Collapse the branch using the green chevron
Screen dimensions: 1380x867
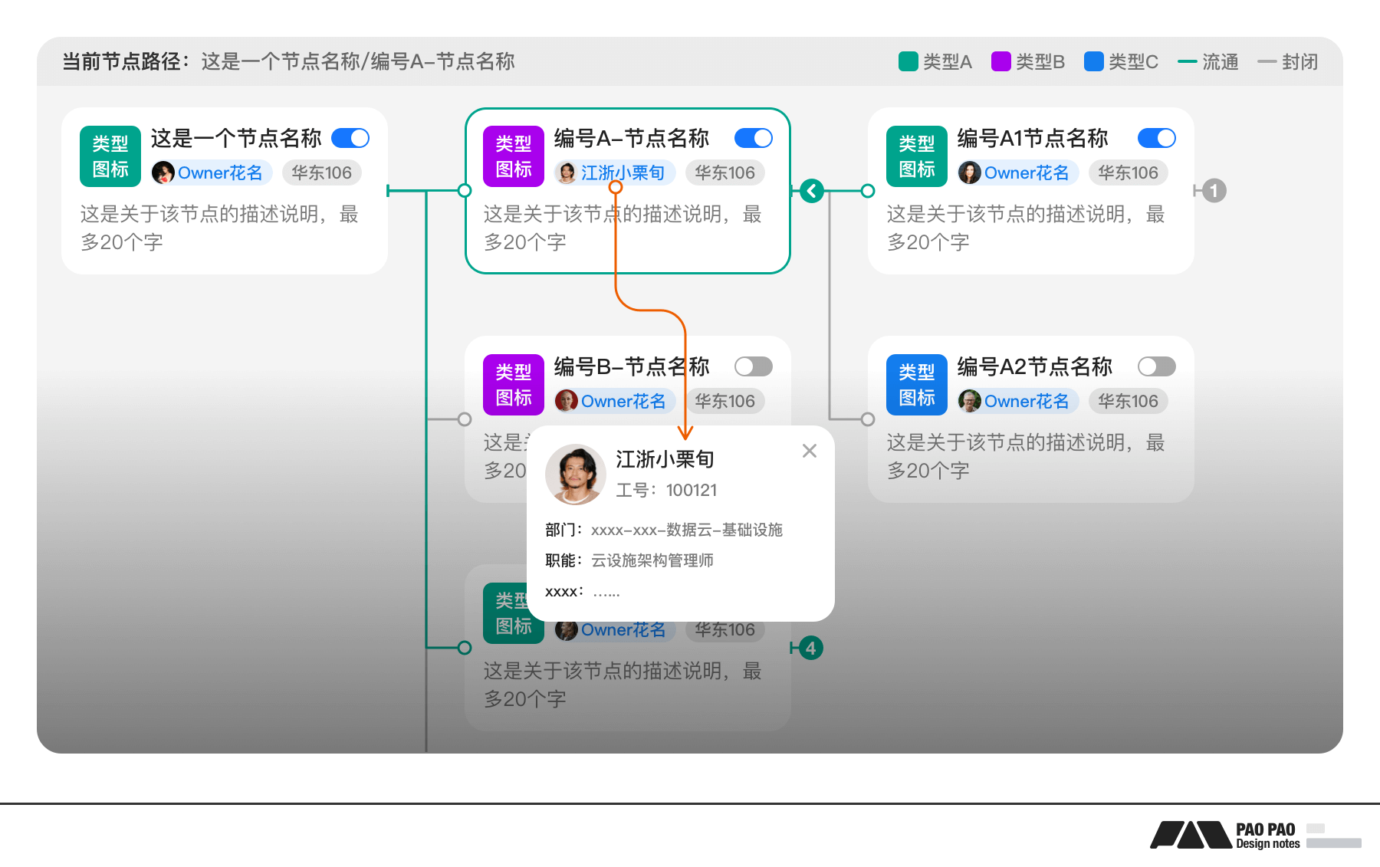pyautogui.click(x=810, y=190)
